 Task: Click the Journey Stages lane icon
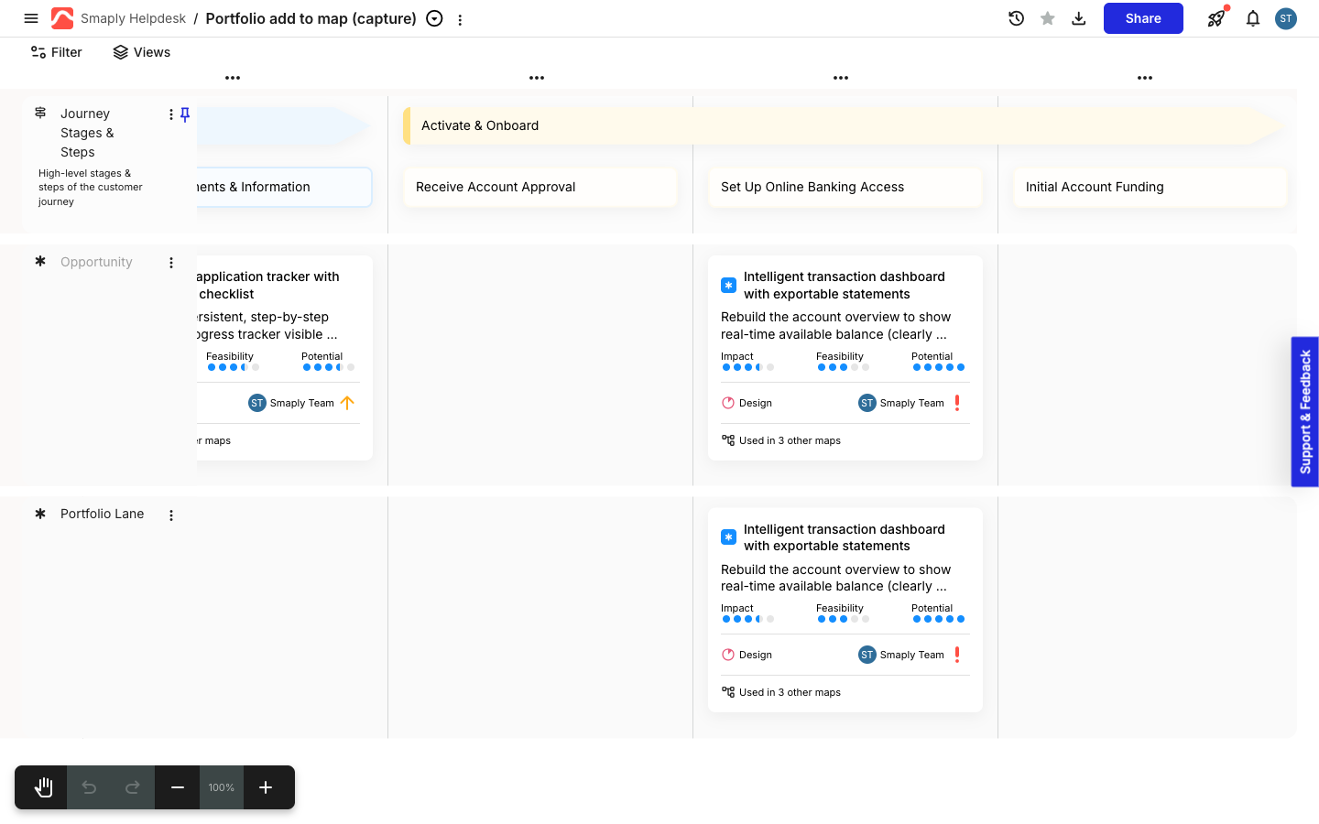(x=40, y=113)
